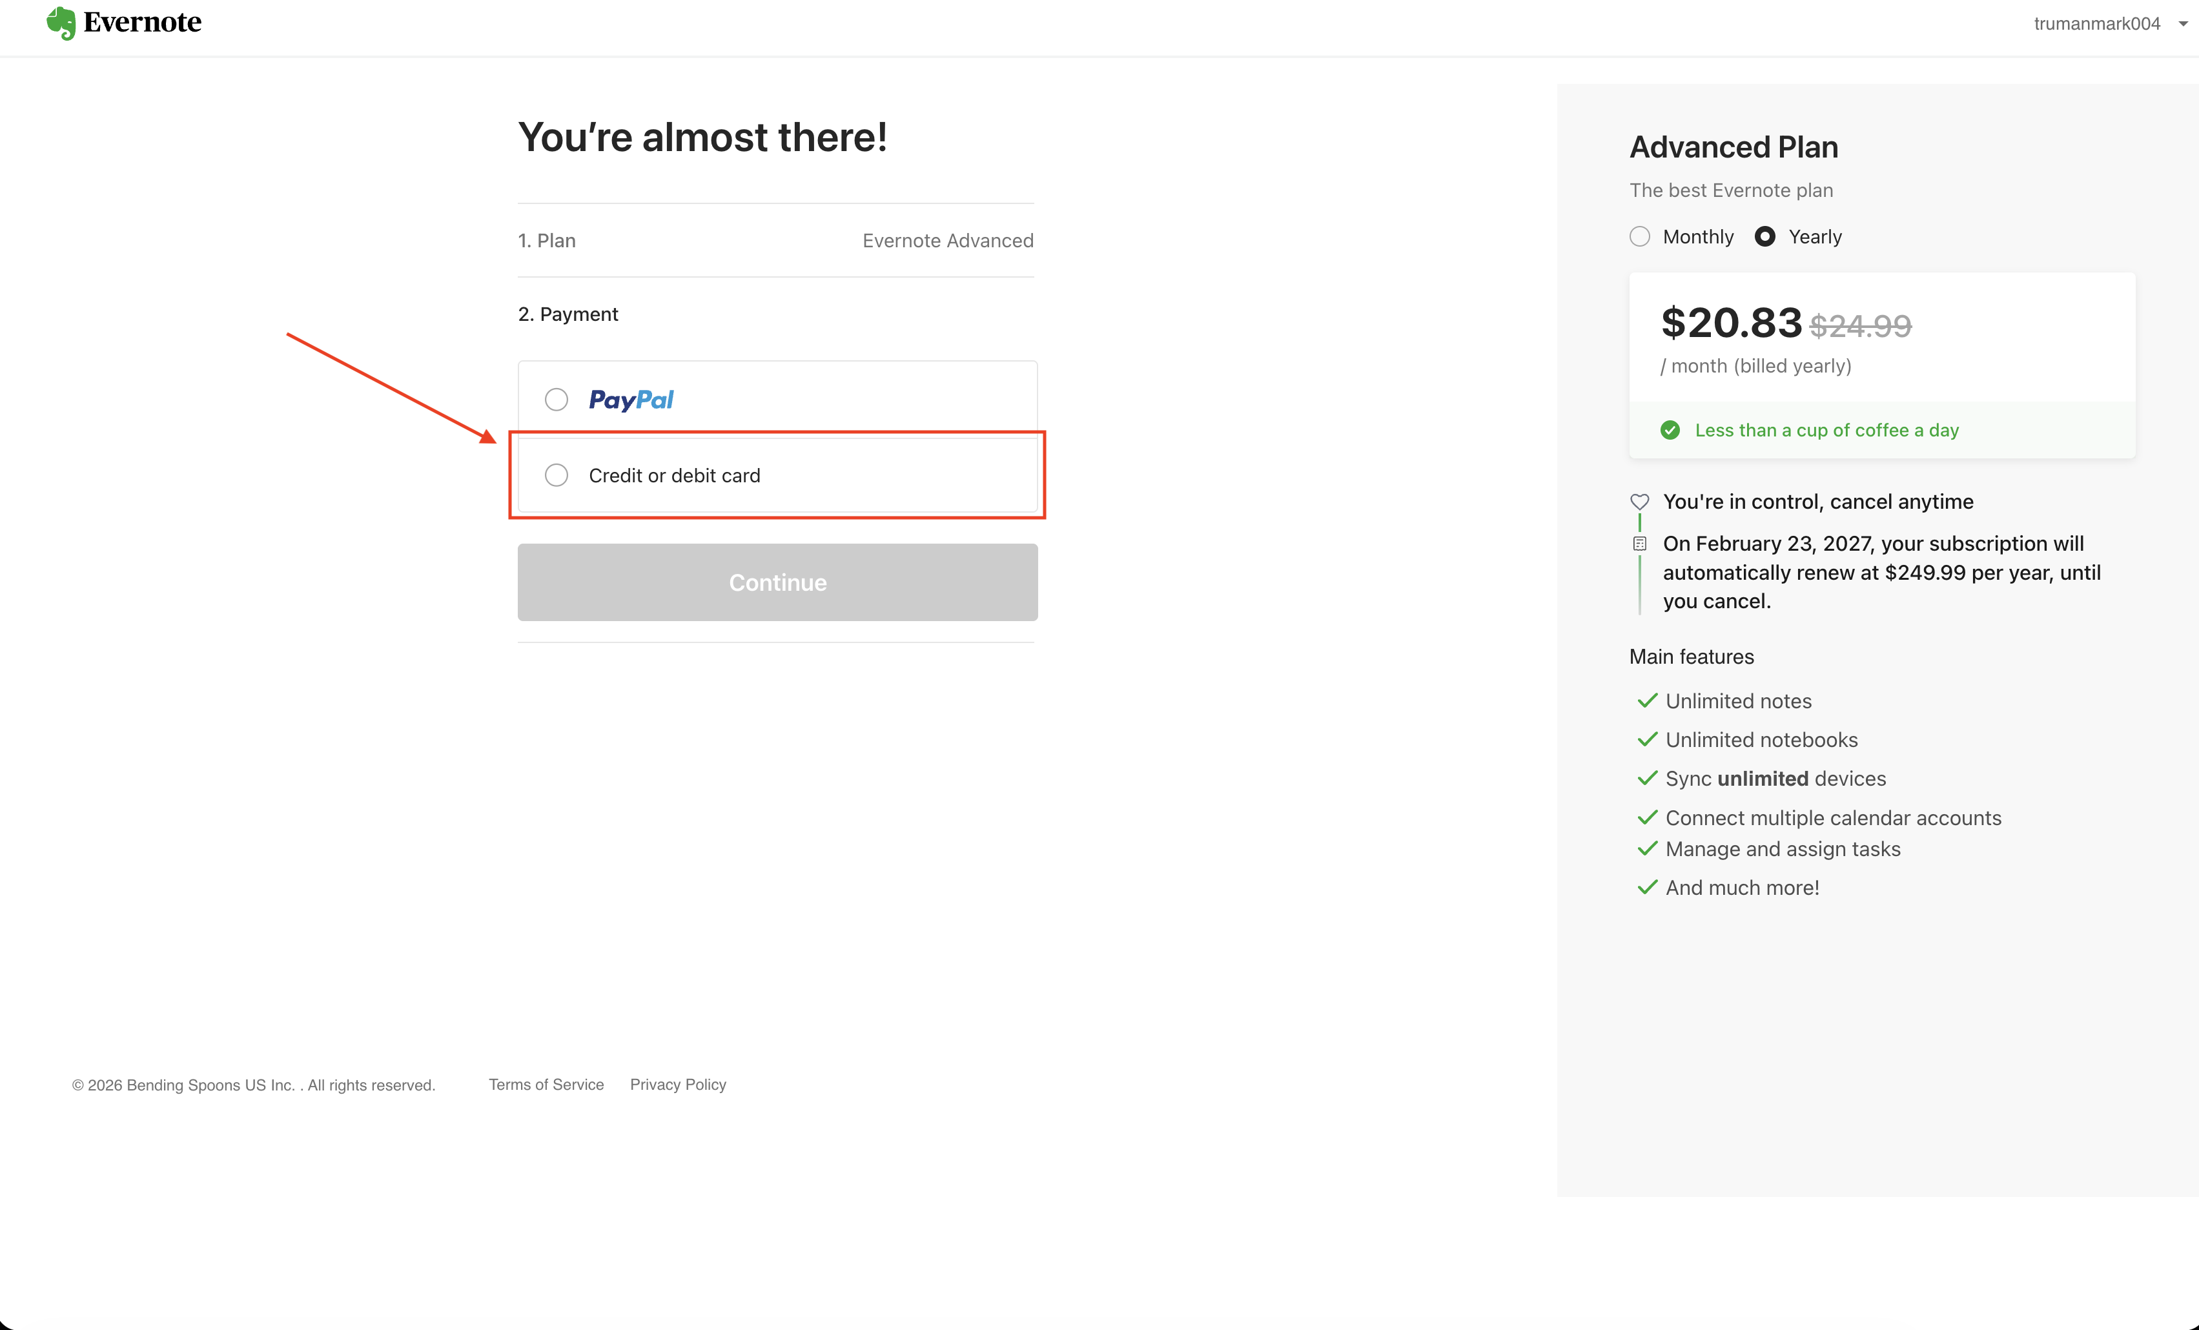Viewport: 2199px width, 1330px height.
Task: Click the Evernote elephant logo icon
Action: (61, 23)
